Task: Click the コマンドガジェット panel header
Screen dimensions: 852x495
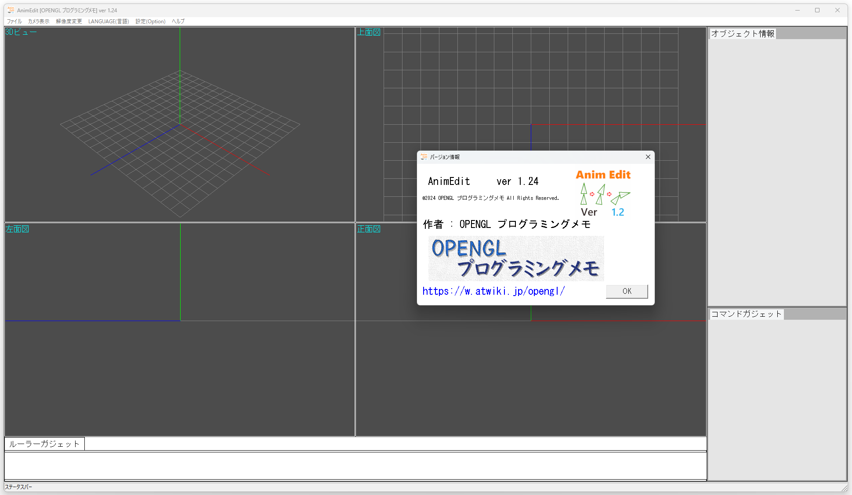Action: 746,314
